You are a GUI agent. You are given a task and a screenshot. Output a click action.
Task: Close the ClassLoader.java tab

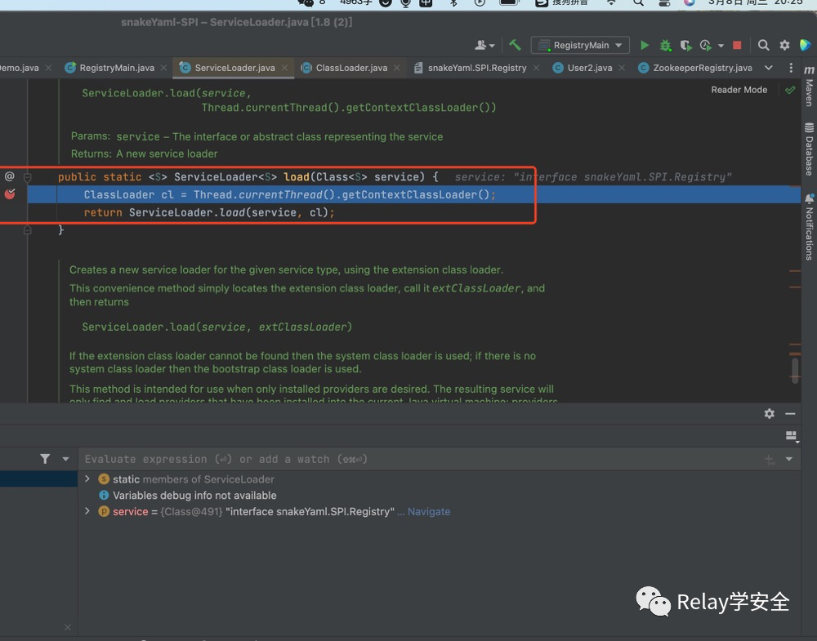pos(397,68)
